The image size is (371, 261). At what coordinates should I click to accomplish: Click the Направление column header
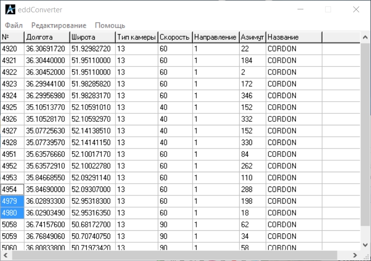click(215, 37)
